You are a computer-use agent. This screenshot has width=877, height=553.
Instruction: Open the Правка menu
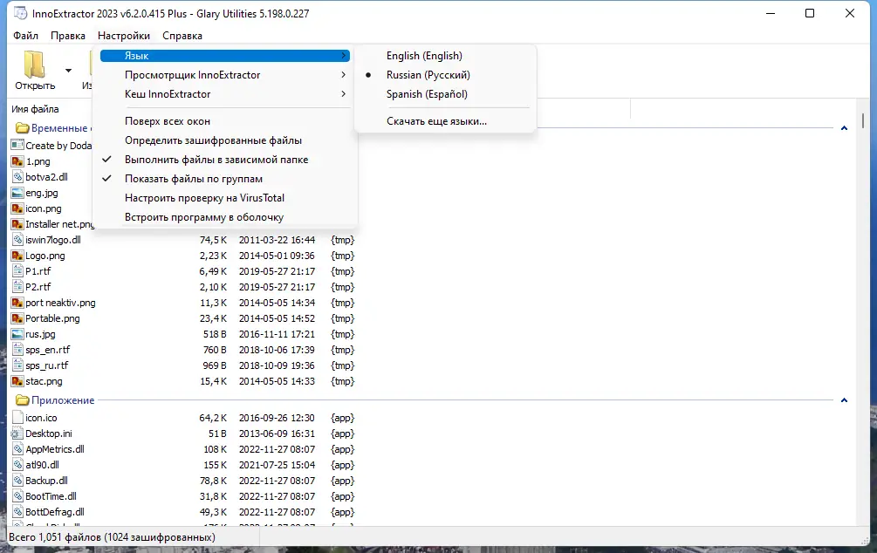pos(68,36)
